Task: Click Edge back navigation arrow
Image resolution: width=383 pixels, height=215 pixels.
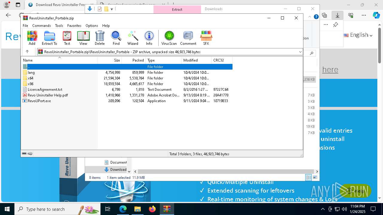Action: pyautogui.click(x=8, y=15)
